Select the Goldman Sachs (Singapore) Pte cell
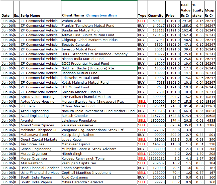 [x=99, y=68]
